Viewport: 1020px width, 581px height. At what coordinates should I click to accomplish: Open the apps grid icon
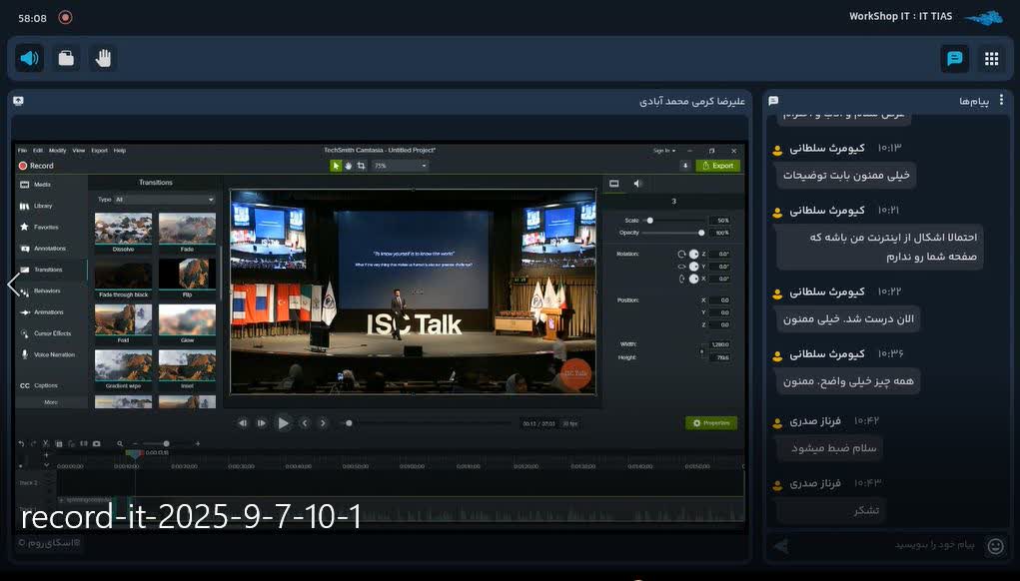[991, 59]
